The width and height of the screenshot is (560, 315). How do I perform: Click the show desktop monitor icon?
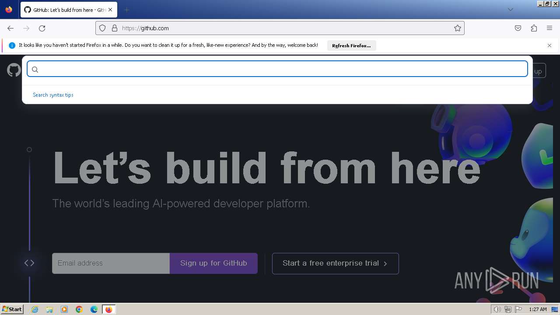pos(555,309)
